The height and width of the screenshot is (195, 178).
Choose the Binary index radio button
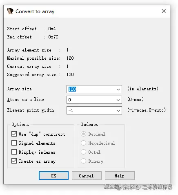pos(83,161)
